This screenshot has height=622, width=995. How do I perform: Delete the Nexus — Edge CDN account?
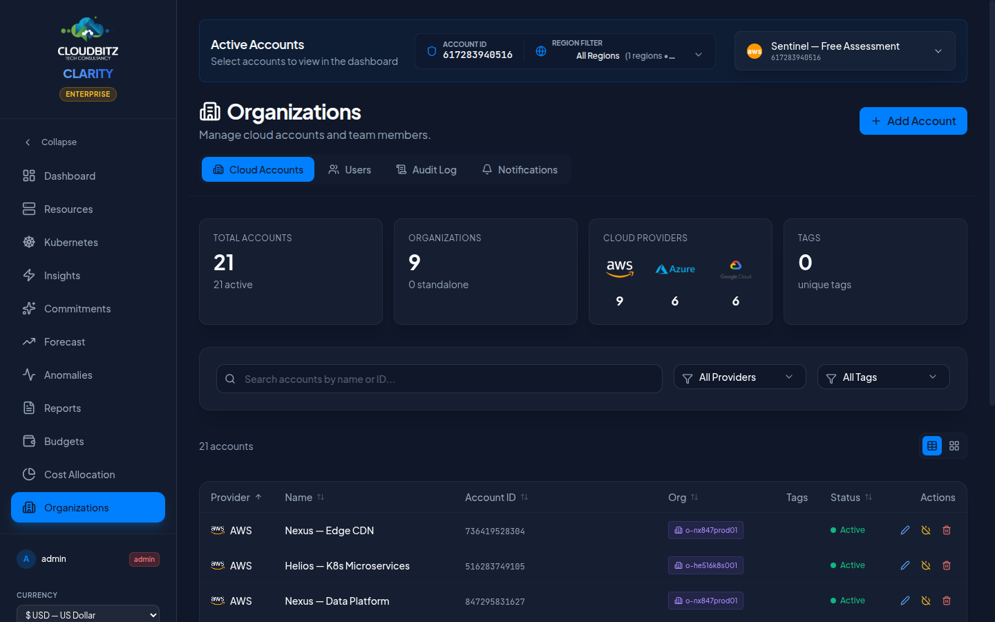(x=947, y=530)
